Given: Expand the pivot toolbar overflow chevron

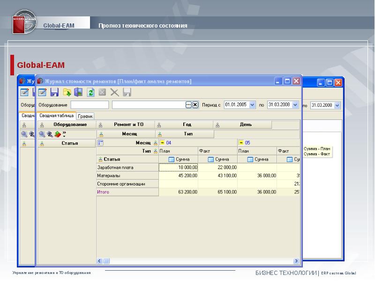Looking at the screenshot, I should (x=64, y=134).
